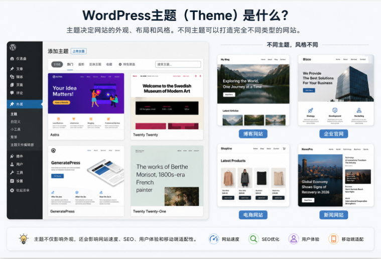The image size is (381, 259).
Task: Open the Bizco glass building image
Action: [354, 84]
